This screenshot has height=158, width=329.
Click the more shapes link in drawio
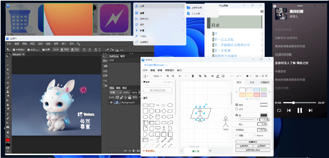(x=150, y=151)
